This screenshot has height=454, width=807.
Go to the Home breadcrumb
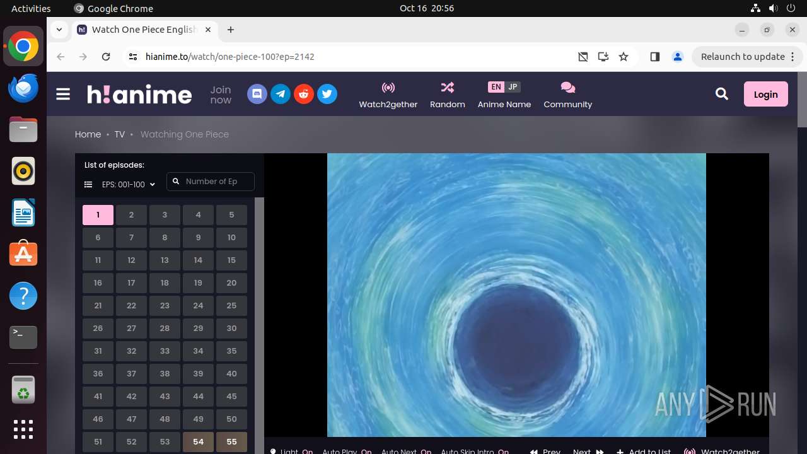tap(88, 134)
